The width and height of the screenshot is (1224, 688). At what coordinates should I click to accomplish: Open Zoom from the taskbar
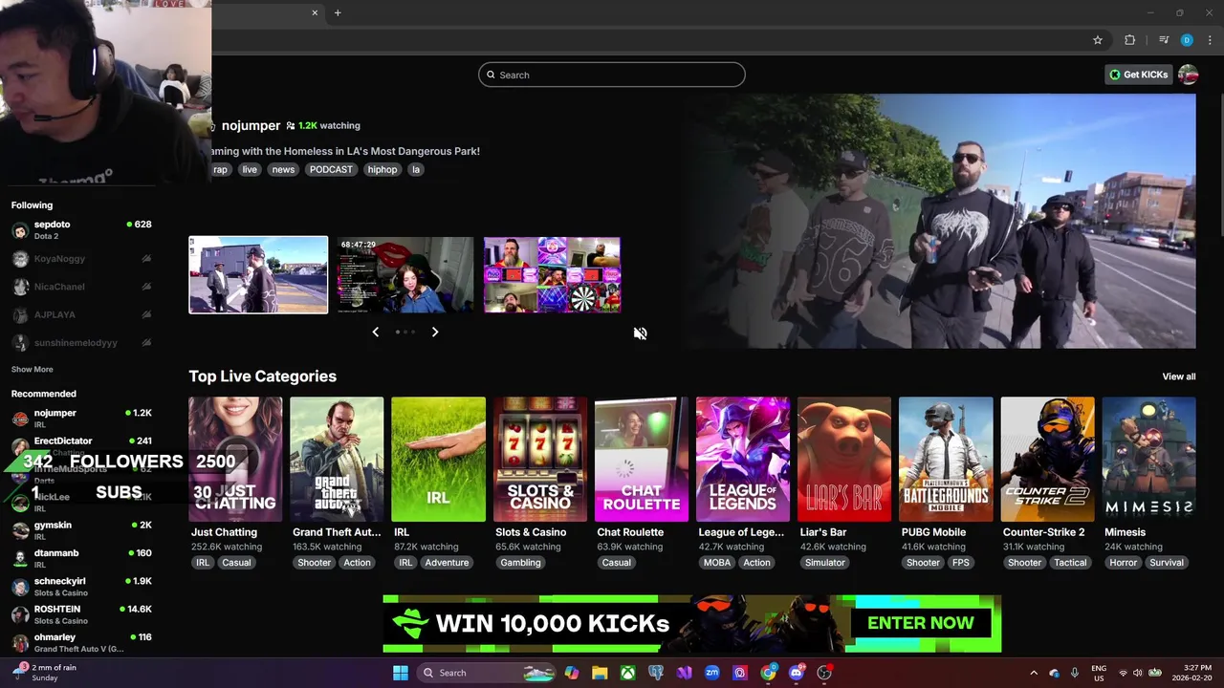712,673
